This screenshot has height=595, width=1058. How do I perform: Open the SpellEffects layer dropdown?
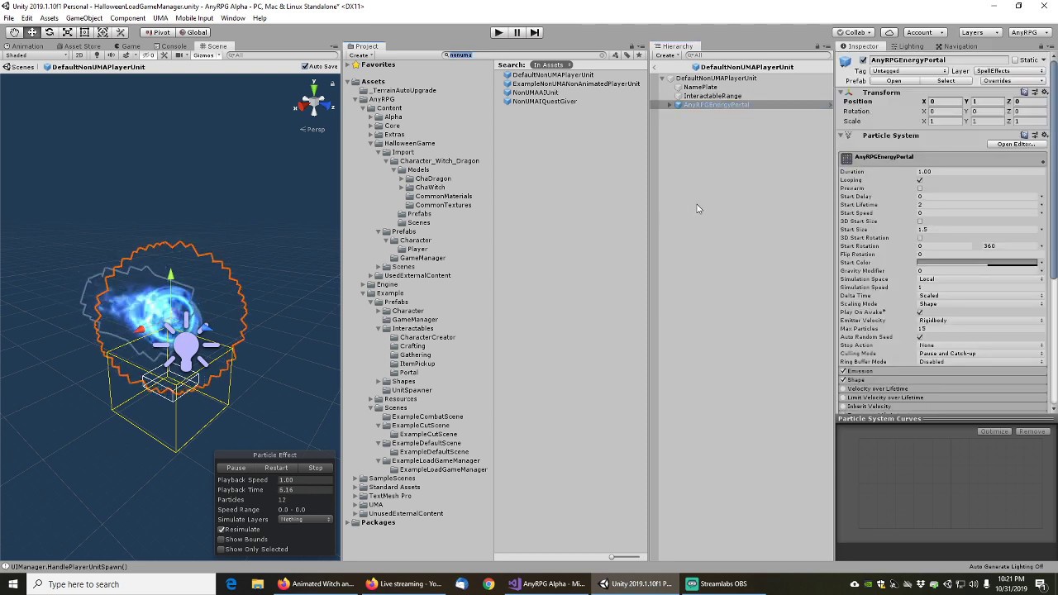point(1011,71)
